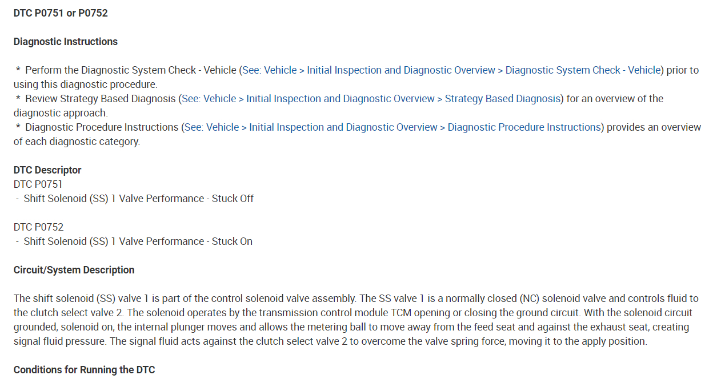
Task: Click the asterisk bullet before 'Perform the Diagnostic'
Action: pyautogui.click(x=18, y=70)
